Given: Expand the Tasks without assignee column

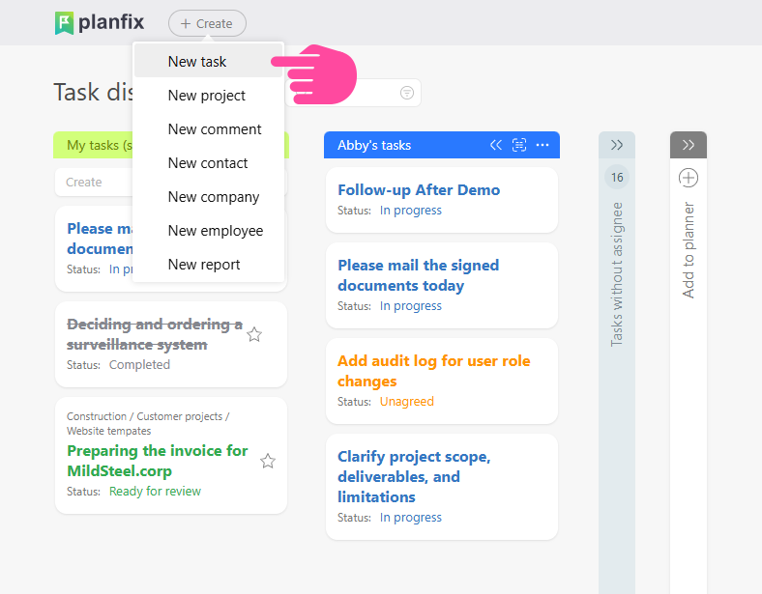Looking at the screenshot, I should (617, 145).
